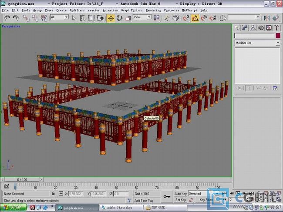Image resolution: width=283 pixels, height=212 pixels.
Task: Switch to Adobe Photoshop in the taskbar
Action: [121, 208]
